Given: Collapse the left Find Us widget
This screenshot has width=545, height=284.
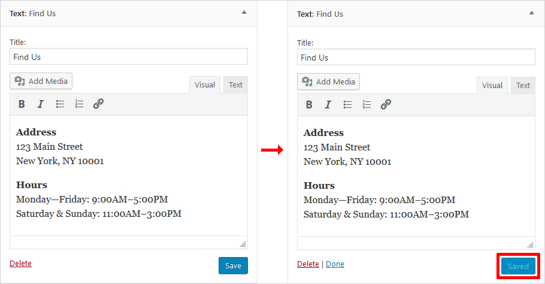Looking at the screenshot, I should pyautogui.click(x=244, y=12).
